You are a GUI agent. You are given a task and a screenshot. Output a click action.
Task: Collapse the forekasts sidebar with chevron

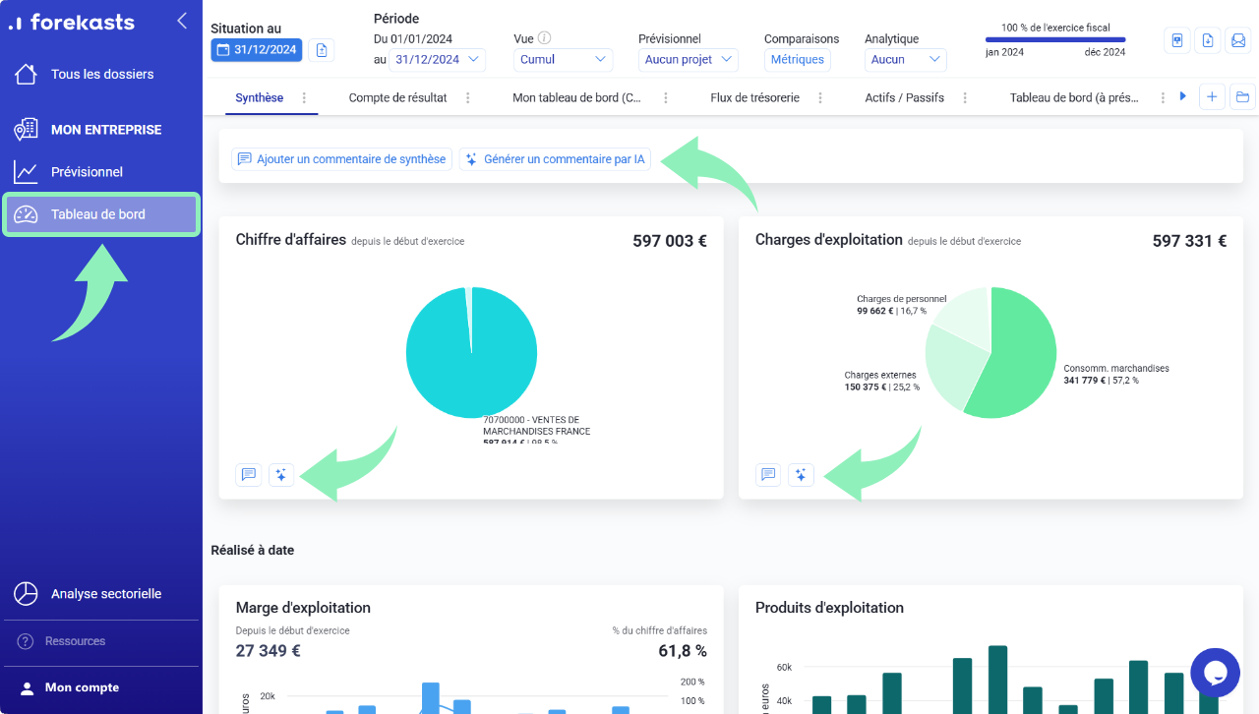(x=182, y=21)
